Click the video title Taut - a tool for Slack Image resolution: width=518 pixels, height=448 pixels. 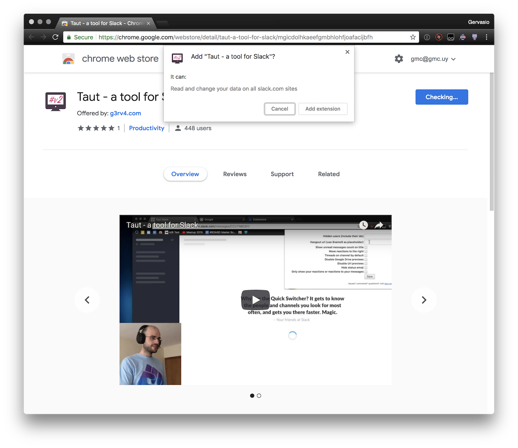(x=162, y=225)
